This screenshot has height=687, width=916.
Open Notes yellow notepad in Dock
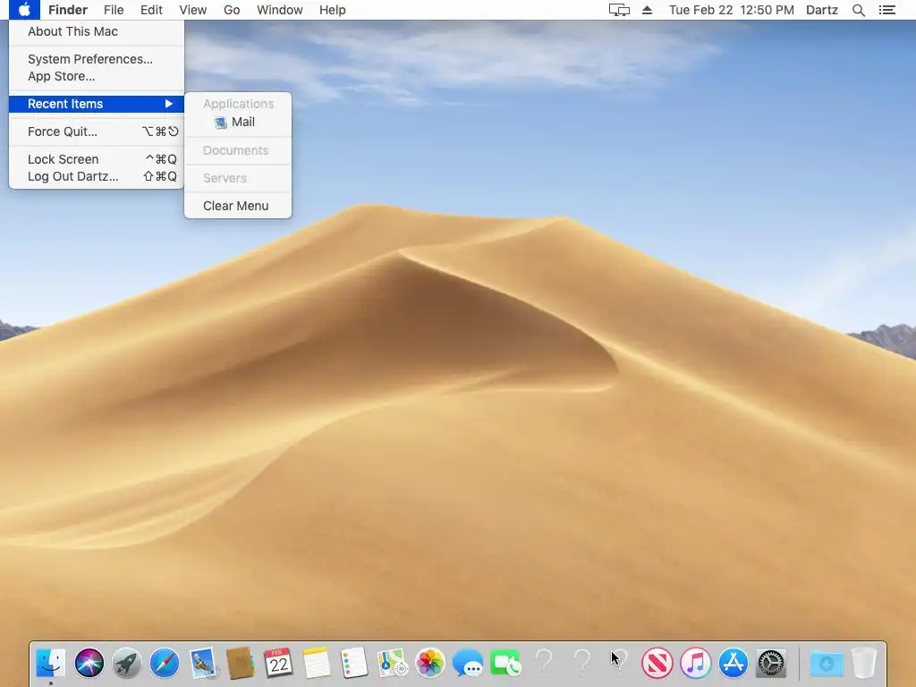(x=317, y=663)
